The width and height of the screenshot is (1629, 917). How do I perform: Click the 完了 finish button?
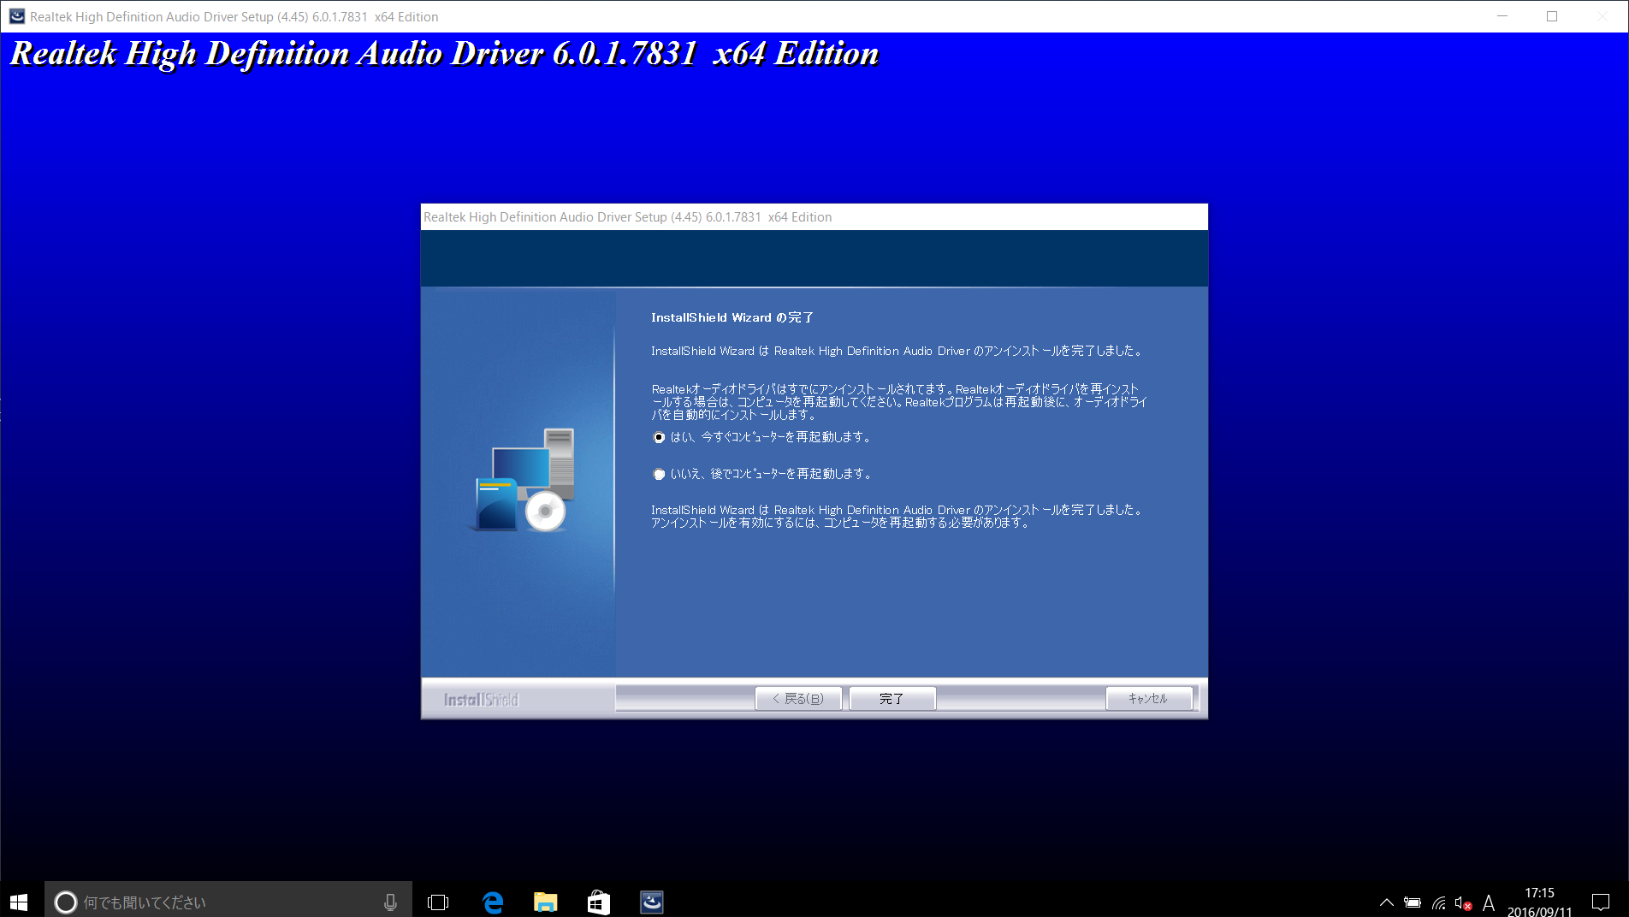(x=892, y=699)
